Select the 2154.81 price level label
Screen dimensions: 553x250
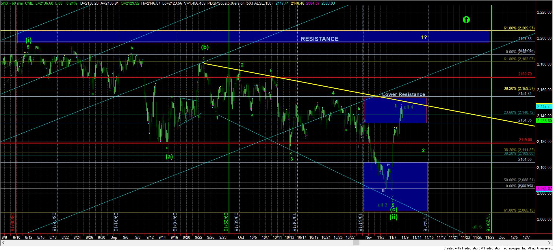(525, 94)
